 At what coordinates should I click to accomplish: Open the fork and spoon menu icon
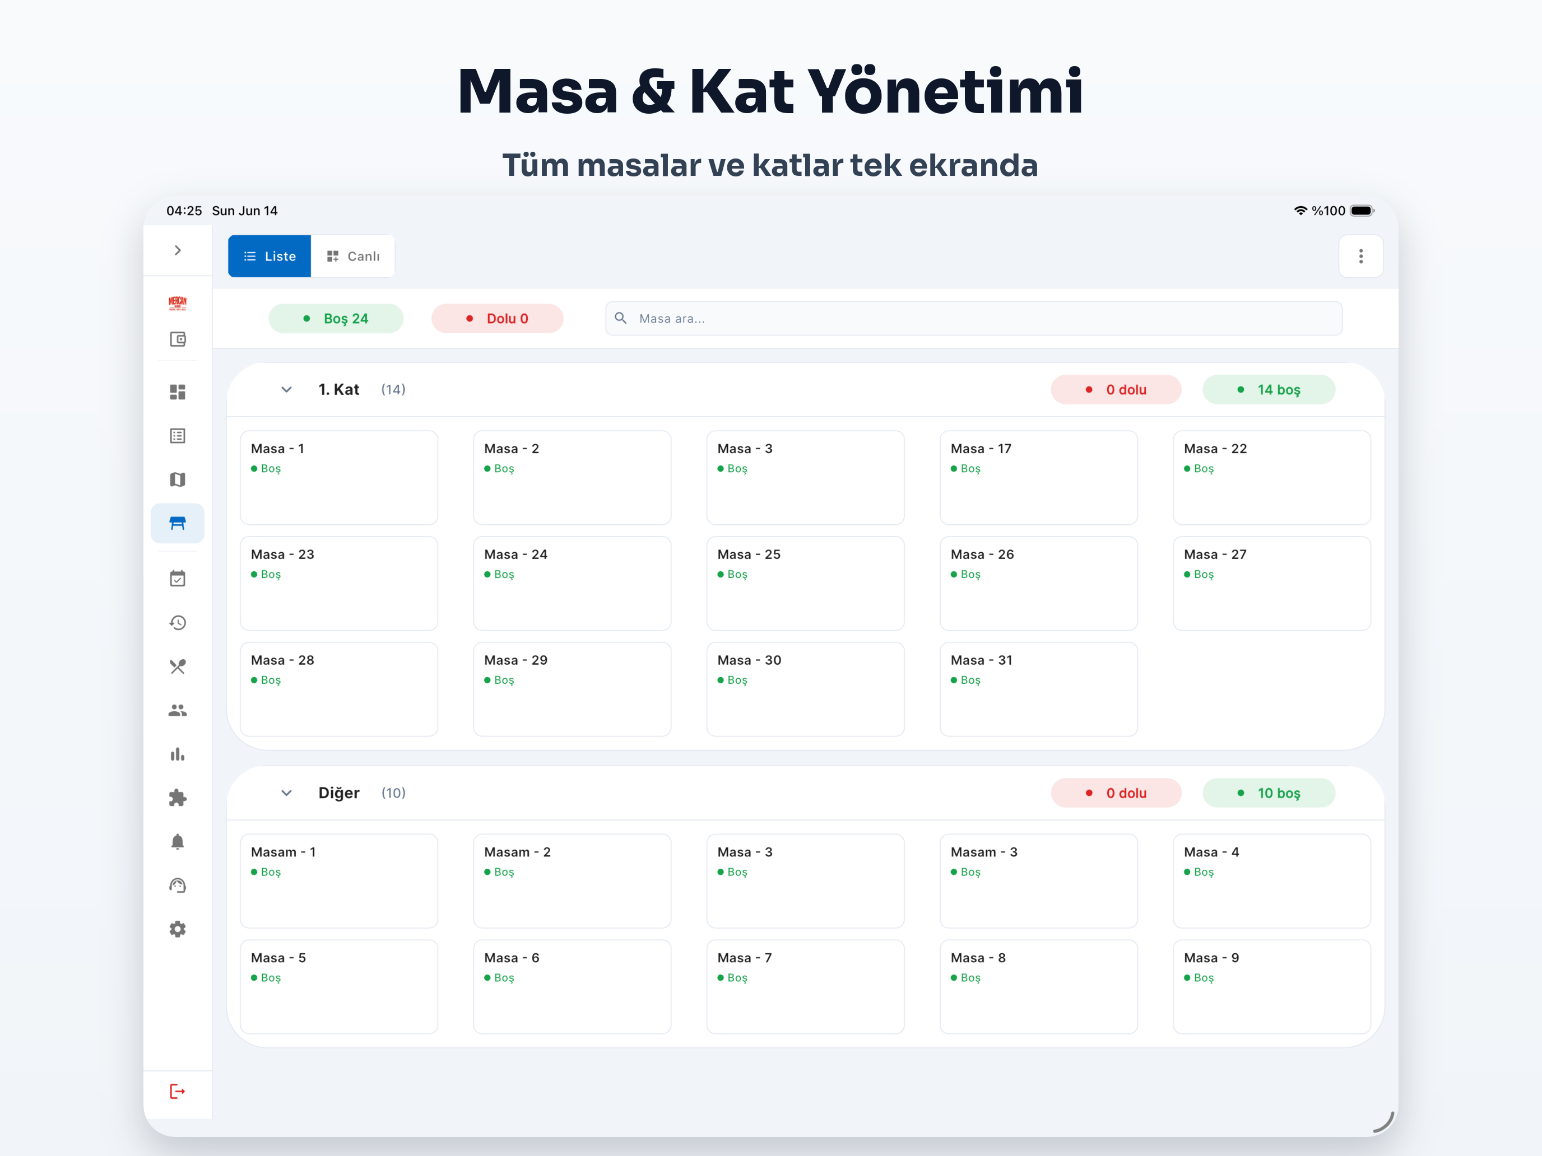[178, 666]
